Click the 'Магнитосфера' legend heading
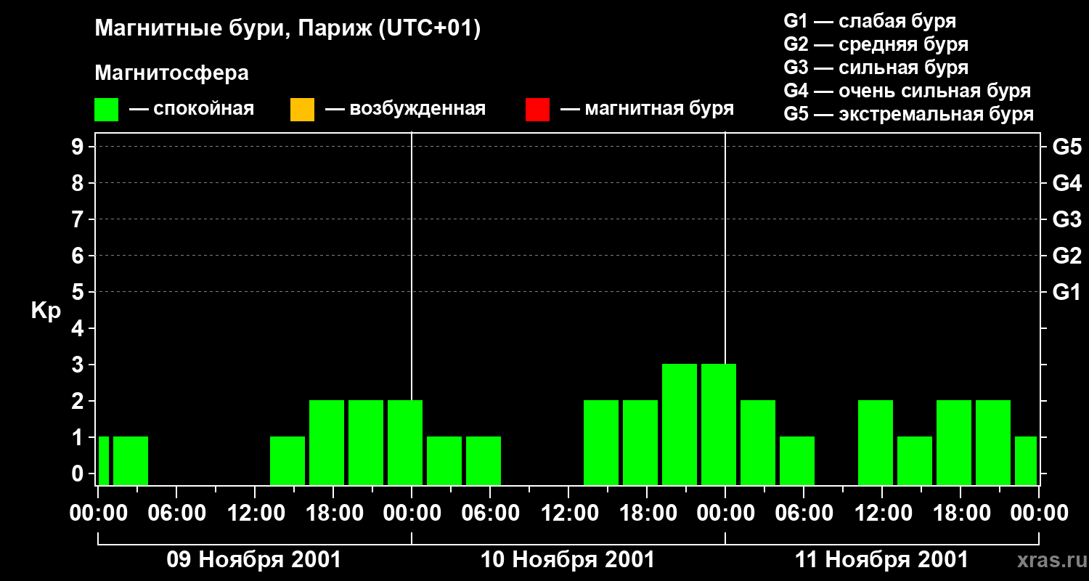1089x581 pixels. tap(171, 73)
